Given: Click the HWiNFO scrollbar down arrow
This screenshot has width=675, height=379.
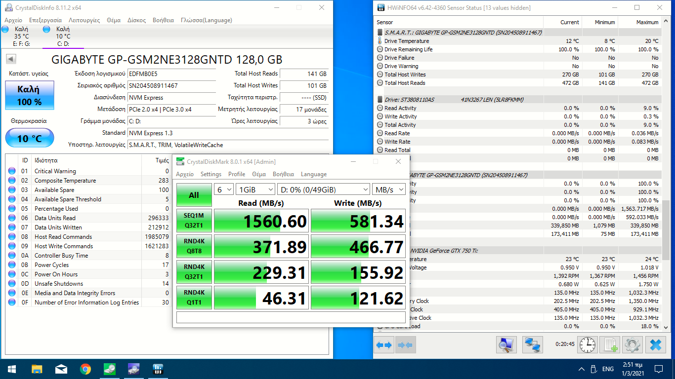Looking at the screenshot, I should (x=666, y=327).
